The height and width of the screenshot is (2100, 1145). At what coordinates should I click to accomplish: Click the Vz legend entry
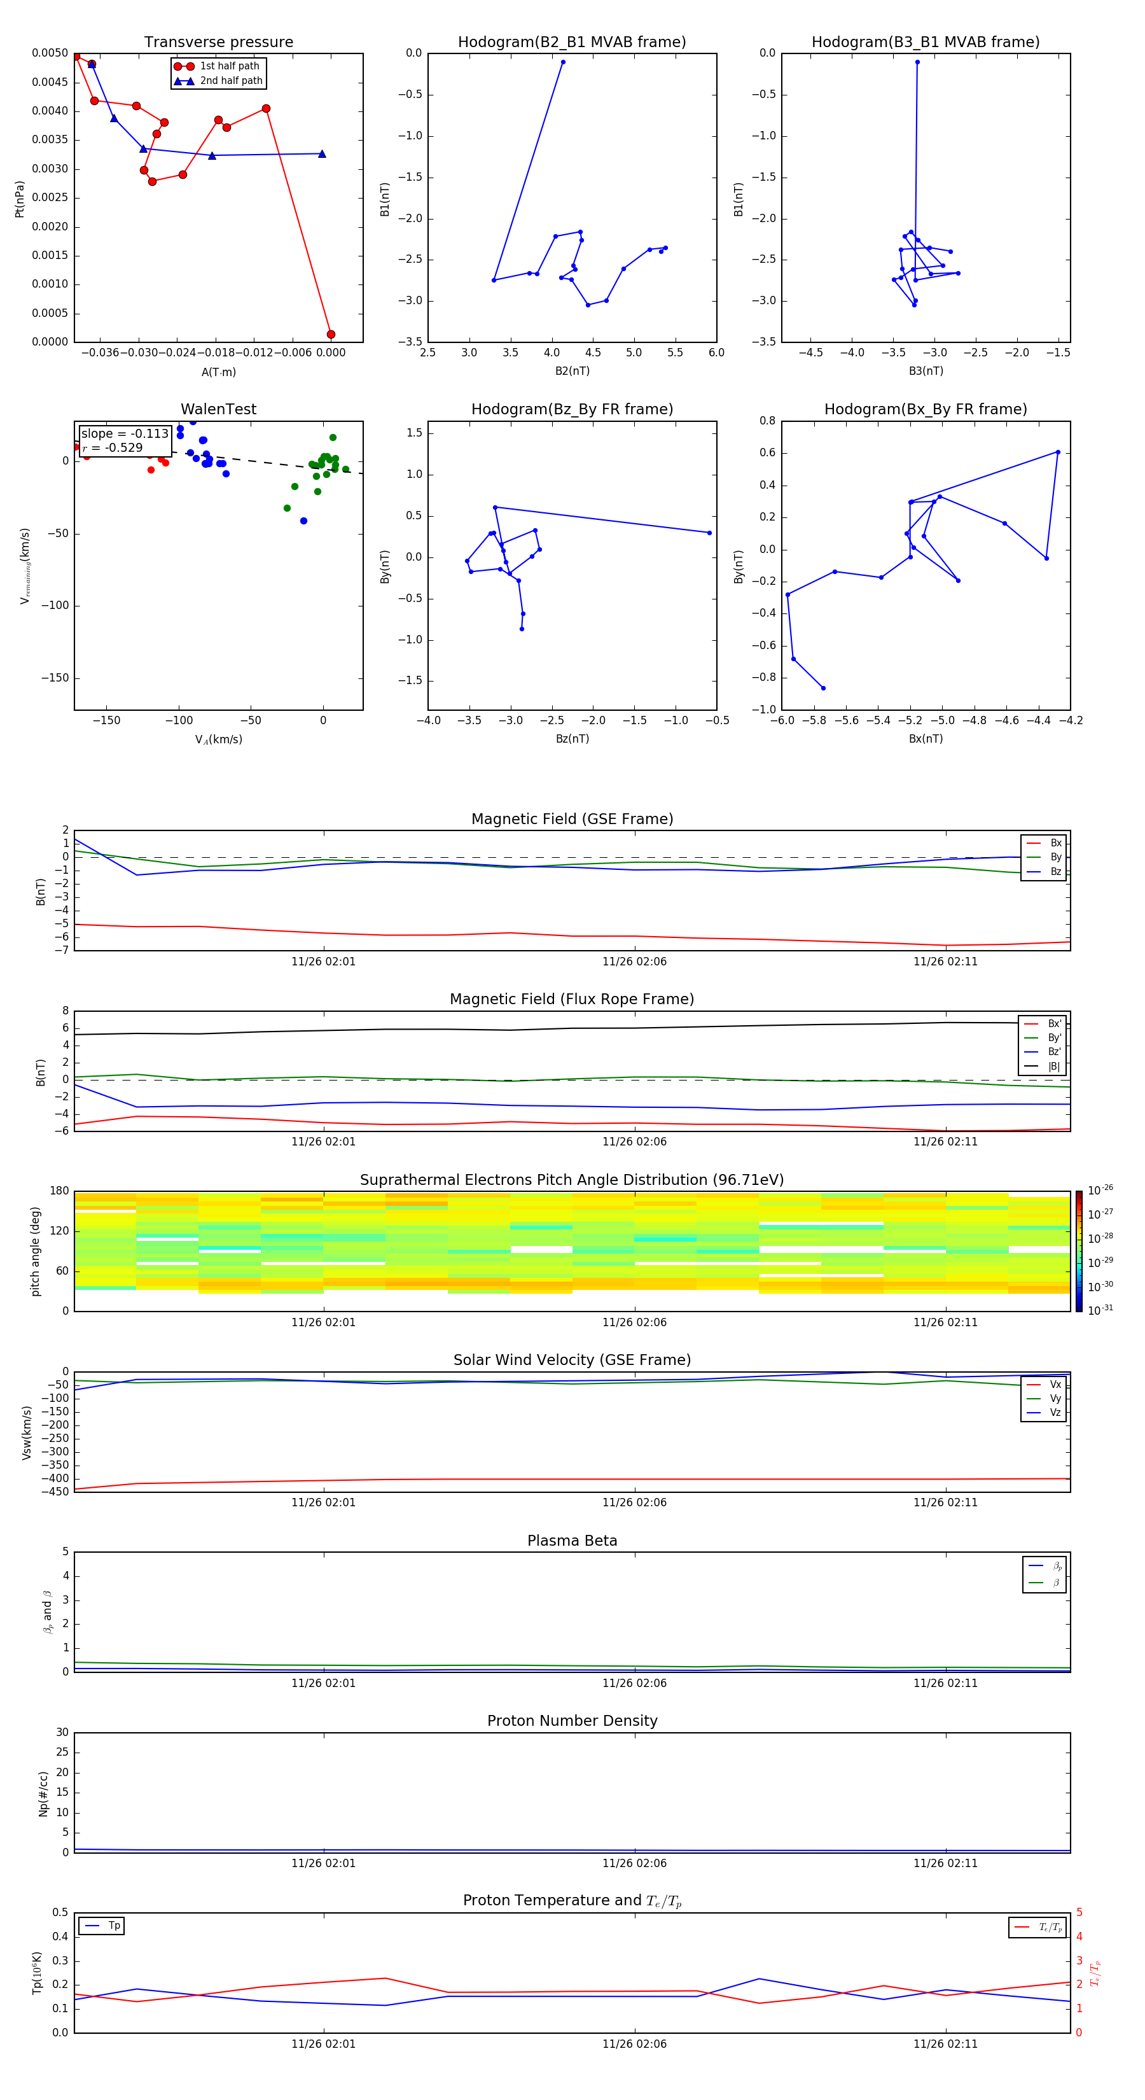click(x=1044, y=1413)
